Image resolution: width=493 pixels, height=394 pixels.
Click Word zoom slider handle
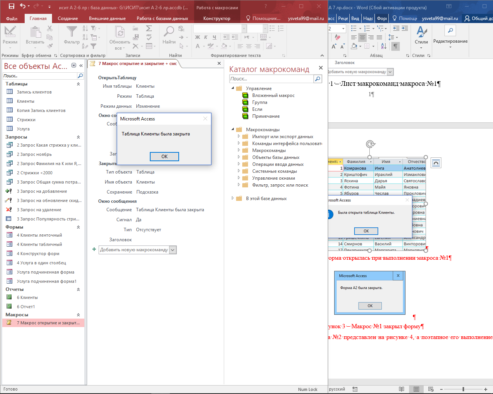(463, 389)
